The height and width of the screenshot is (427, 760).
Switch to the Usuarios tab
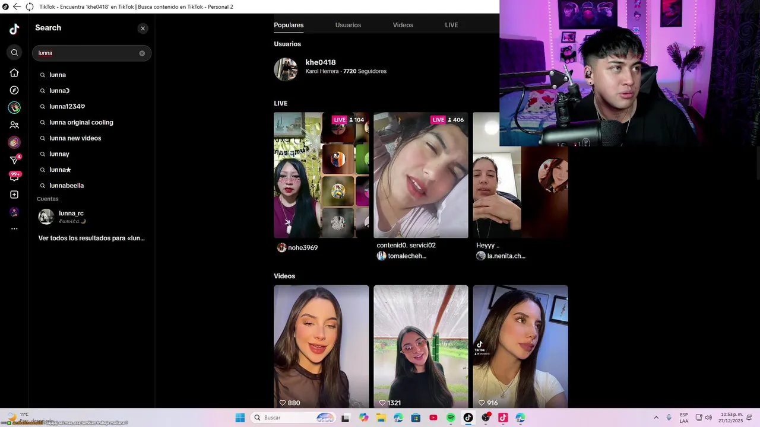[348, 25]
